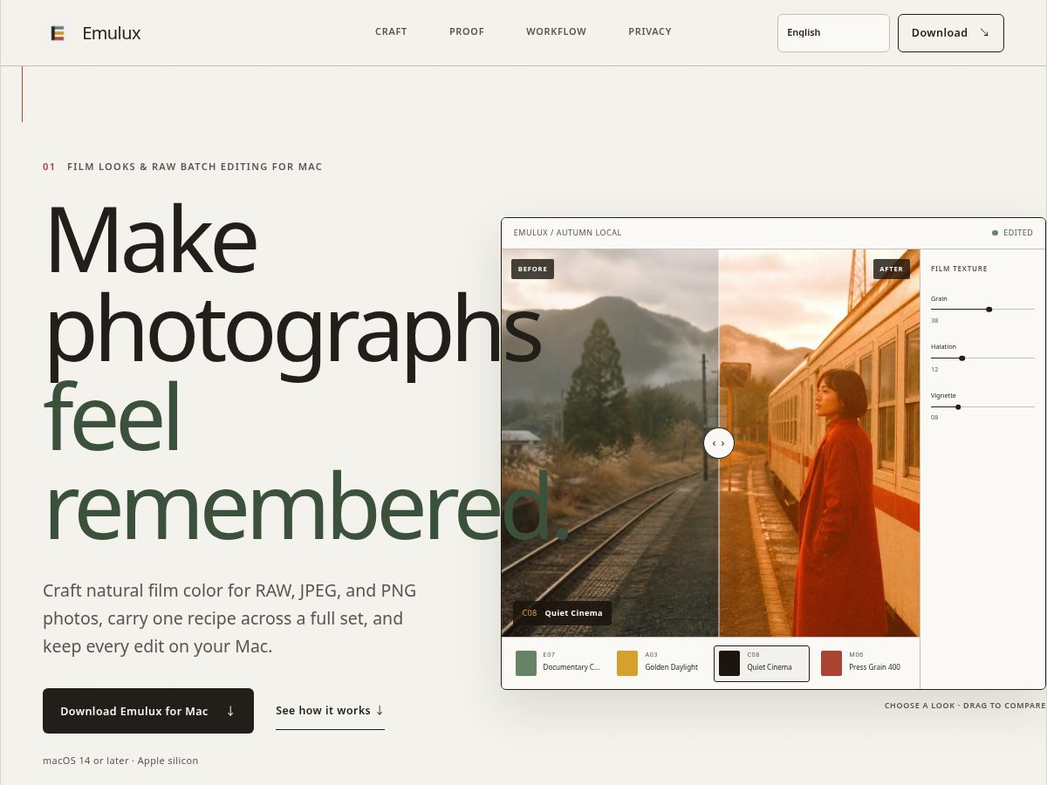Click the Emulux logo icon

58,33
